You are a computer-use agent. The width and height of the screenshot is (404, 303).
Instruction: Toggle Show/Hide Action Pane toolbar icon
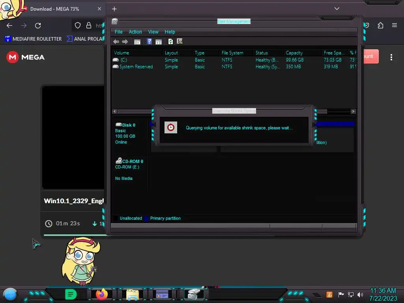[x=159, y=42]
